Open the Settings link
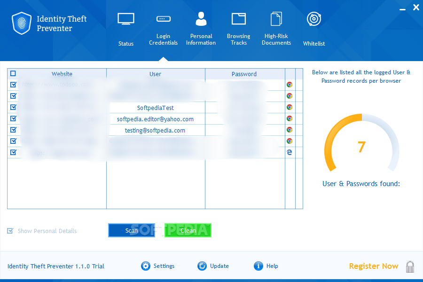 click(164, 266)
